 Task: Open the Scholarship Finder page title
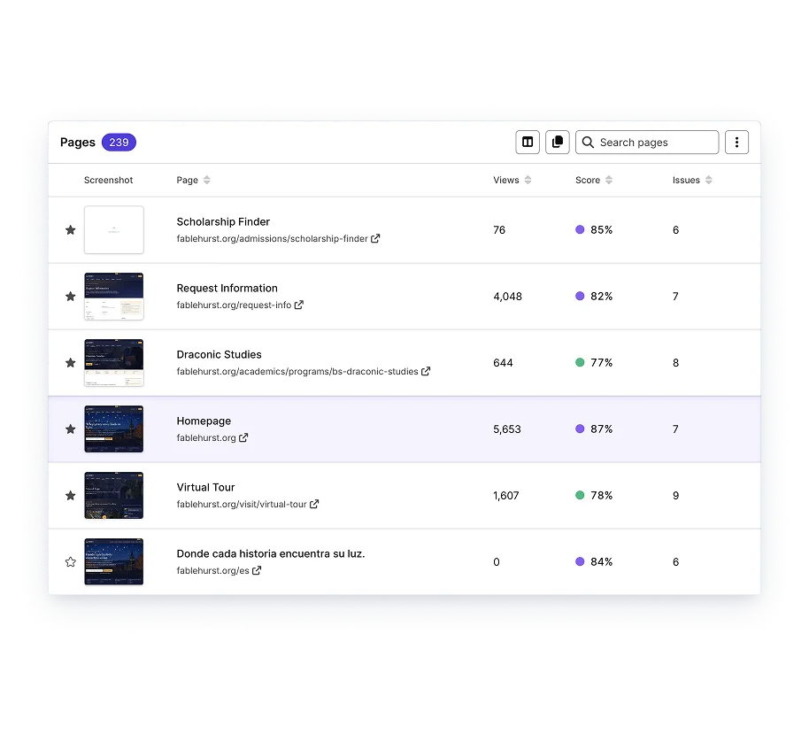[x=223, y=221]
